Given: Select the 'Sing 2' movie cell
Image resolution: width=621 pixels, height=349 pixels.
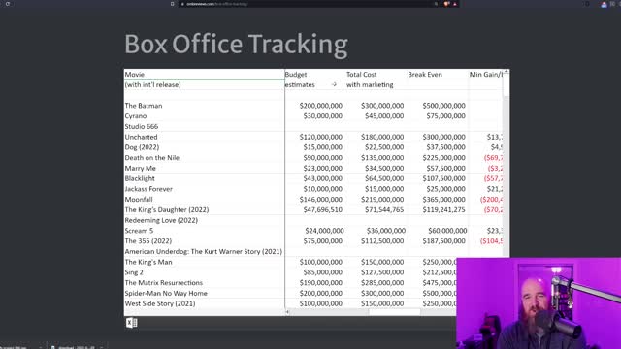Looking at the screenshot, I should tap(205, 272).
